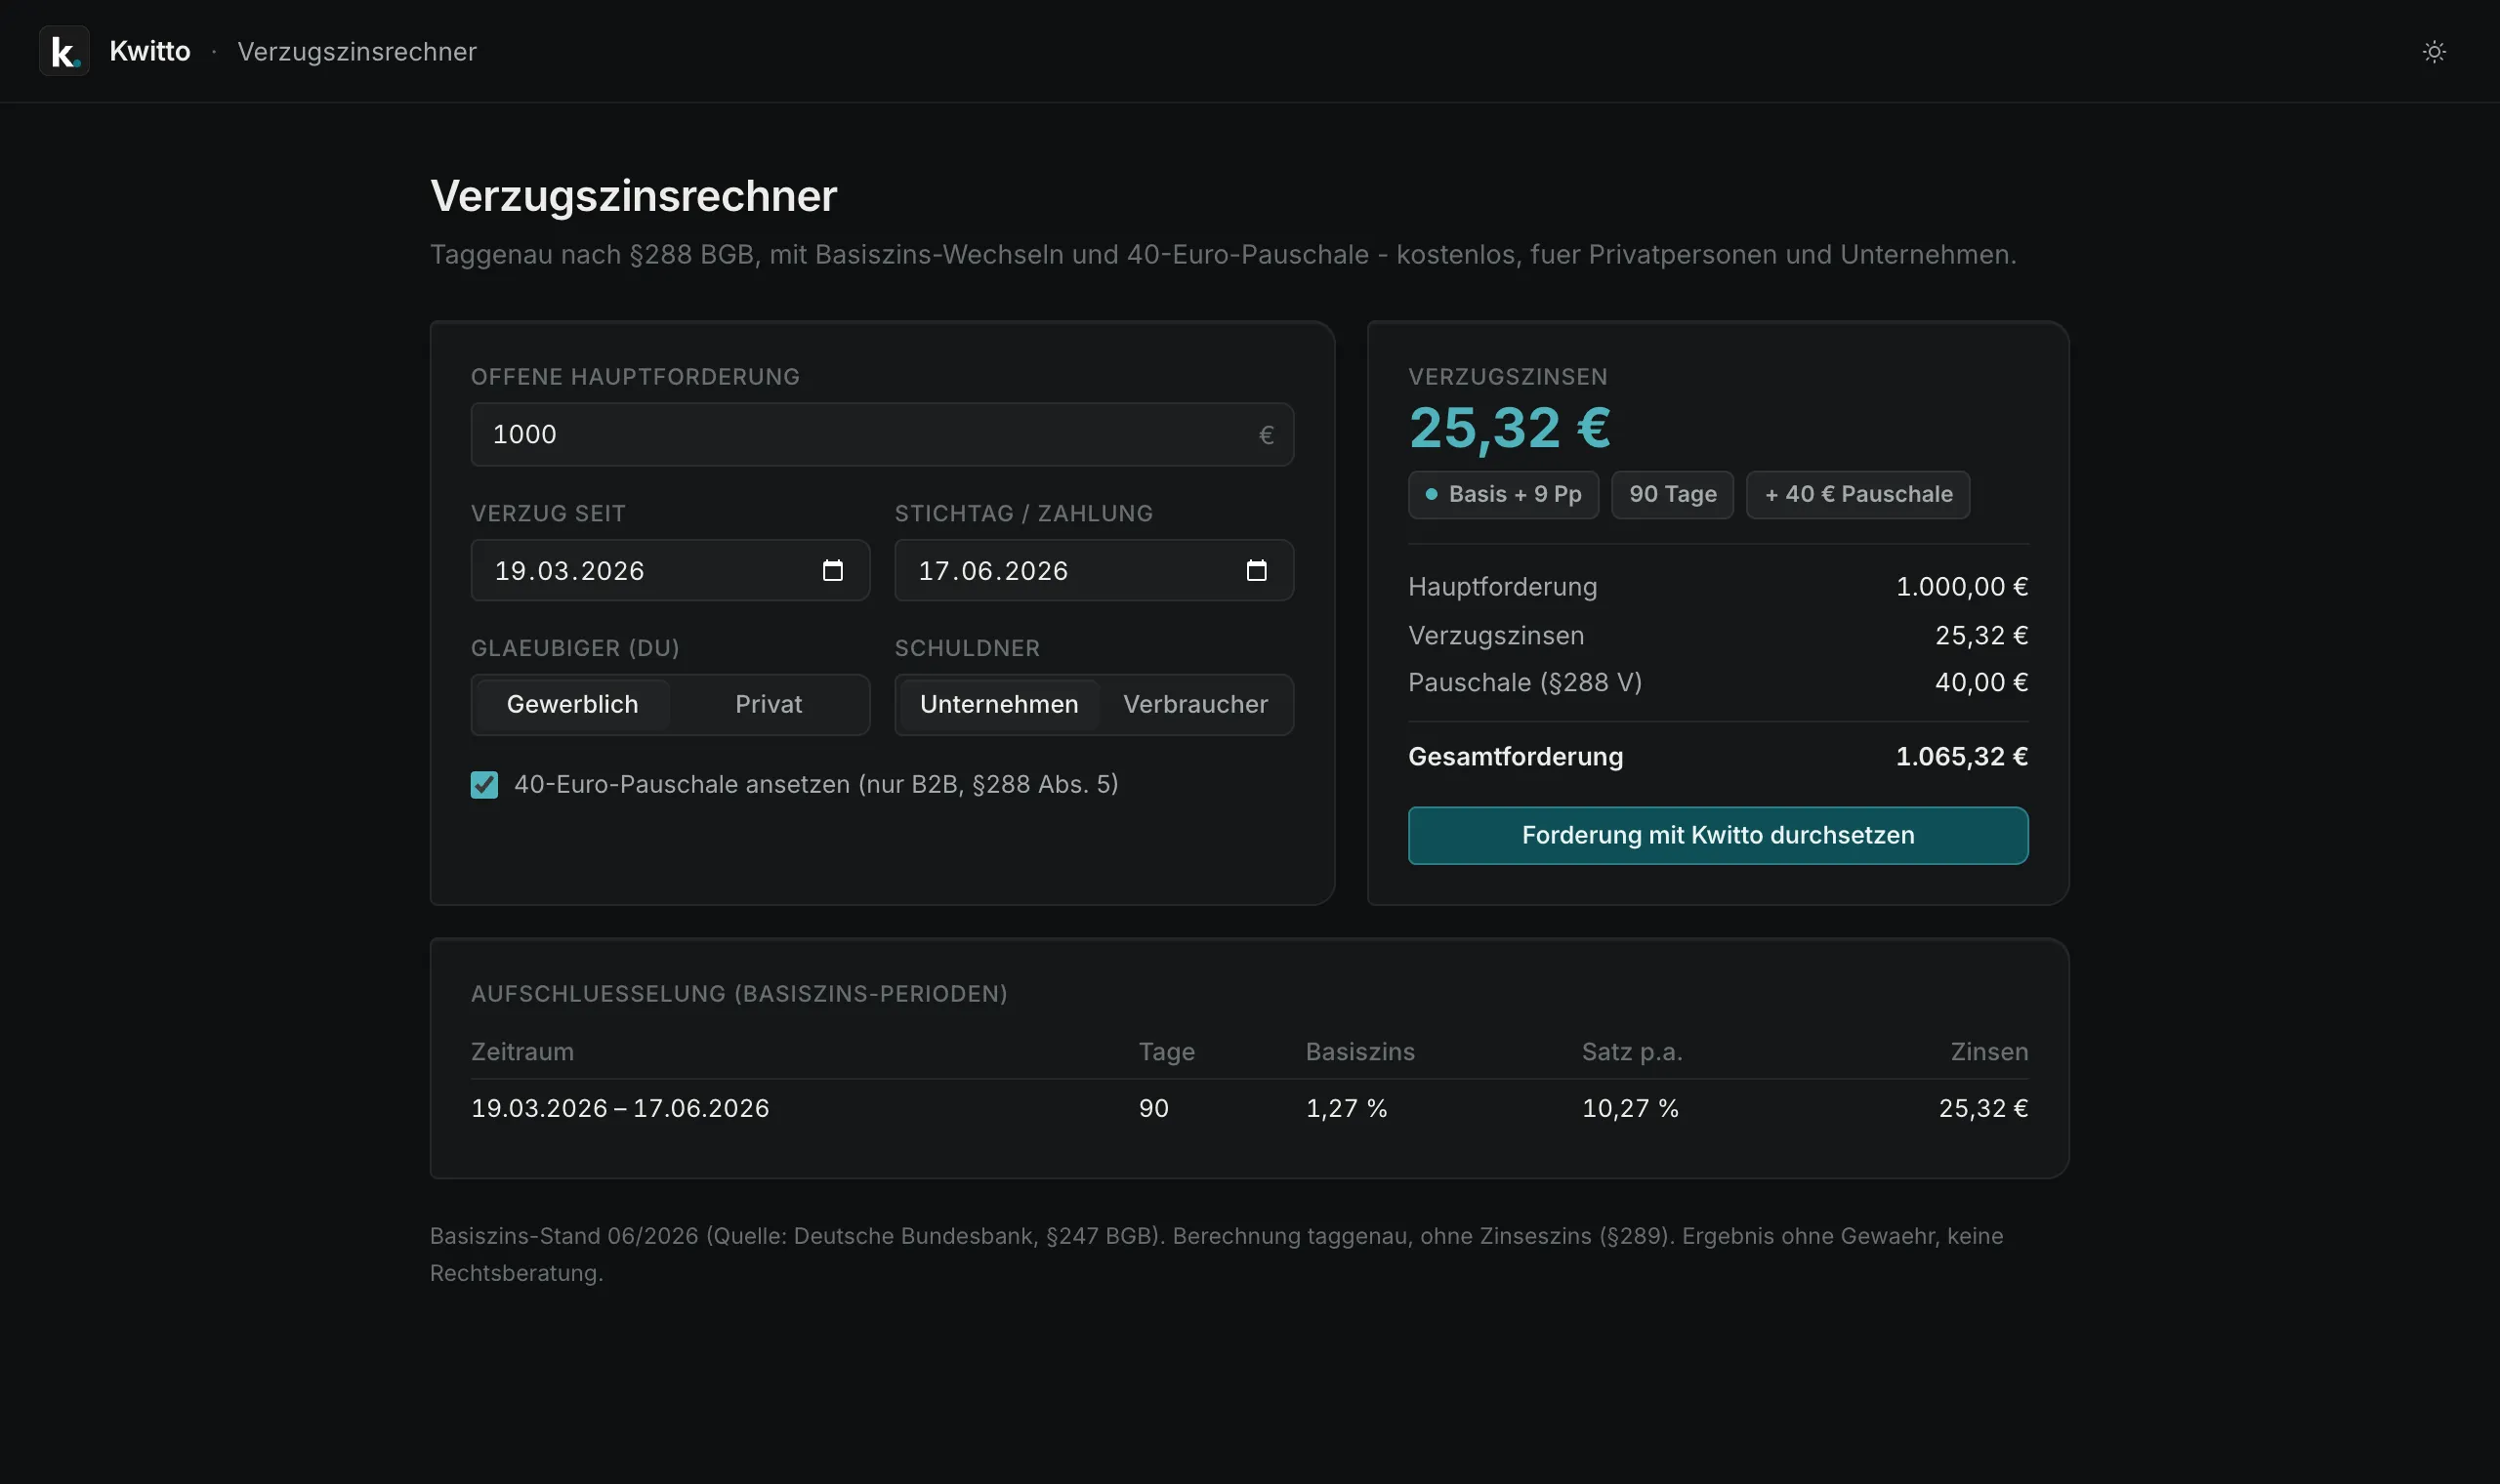Click the Verzugszinsrechner page heading
2500x1484 pixels.
(633, 196)
